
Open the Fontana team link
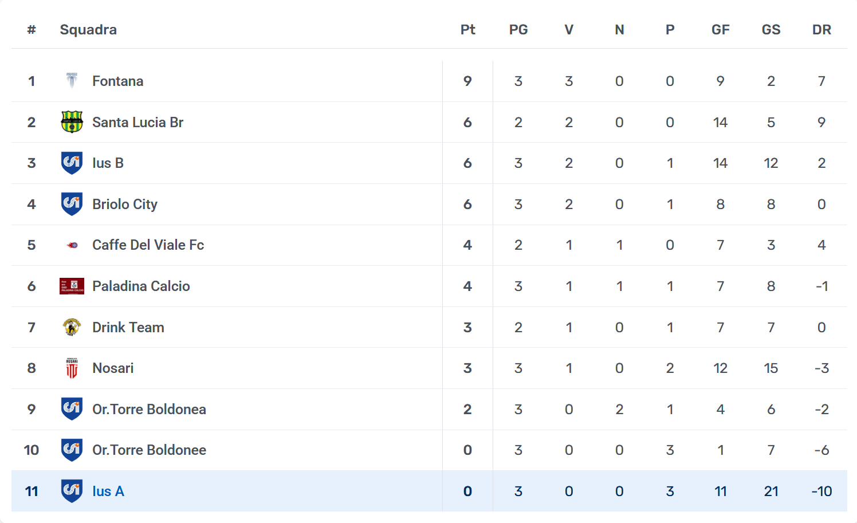click(x=117, y=81)
